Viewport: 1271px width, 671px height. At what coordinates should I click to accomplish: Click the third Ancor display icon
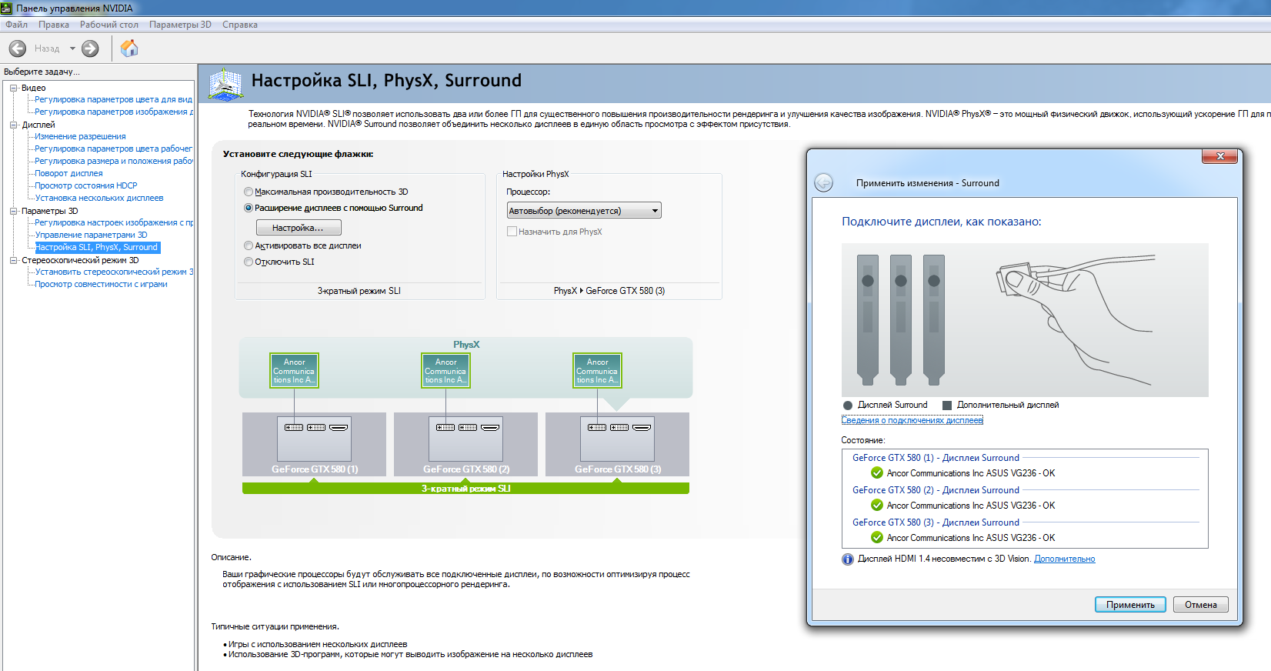597,371
